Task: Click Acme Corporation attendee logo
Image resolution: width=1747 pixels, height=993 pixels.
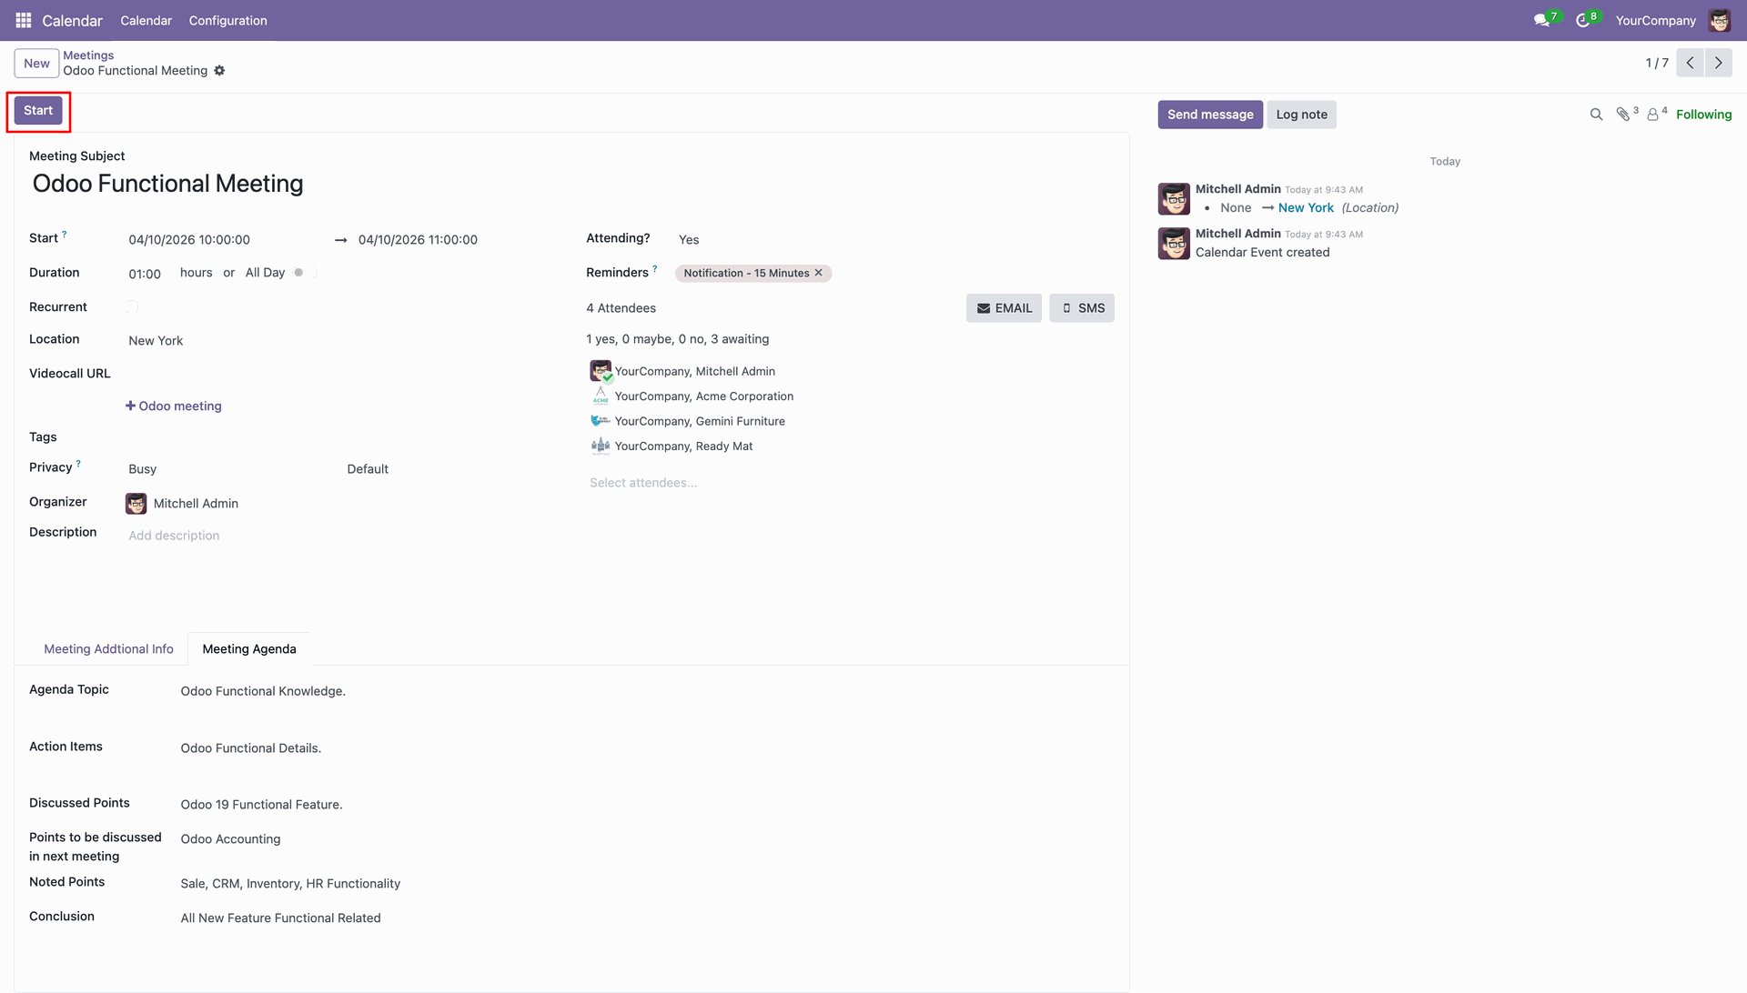Action: pos(601,396)
